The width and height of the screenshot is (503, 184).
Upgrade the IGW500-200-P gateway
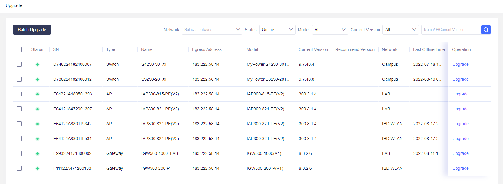[x=460, y=168]
